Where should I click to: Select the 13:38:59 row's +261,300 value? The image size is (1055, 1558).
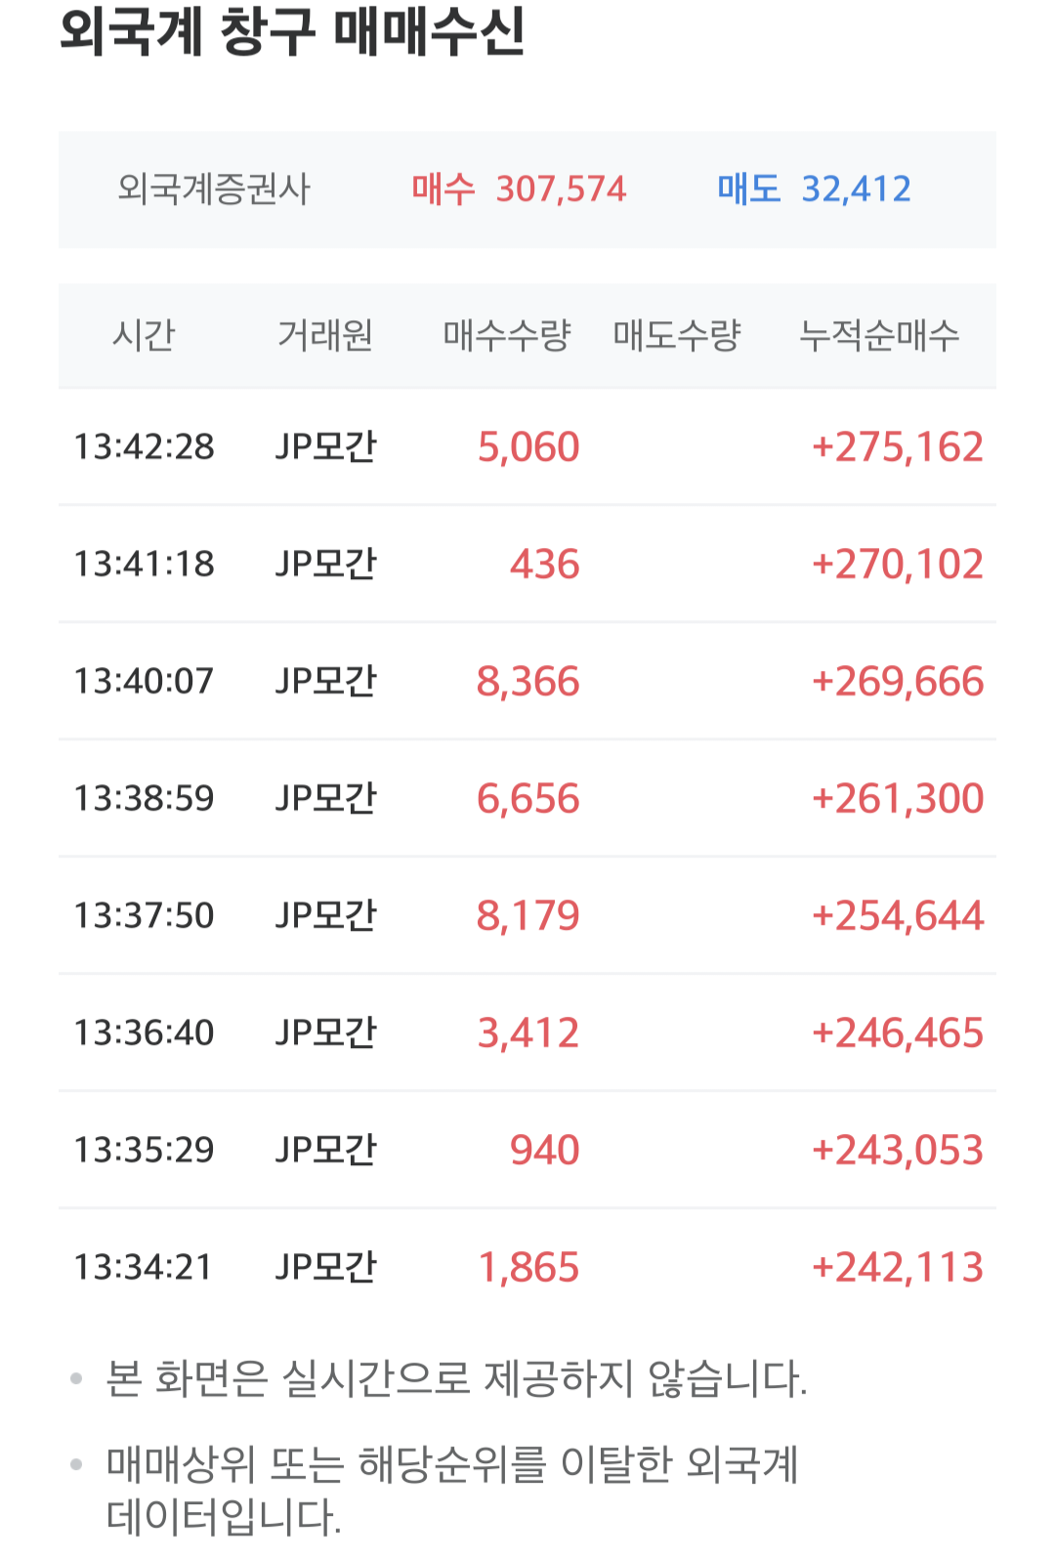898,799
